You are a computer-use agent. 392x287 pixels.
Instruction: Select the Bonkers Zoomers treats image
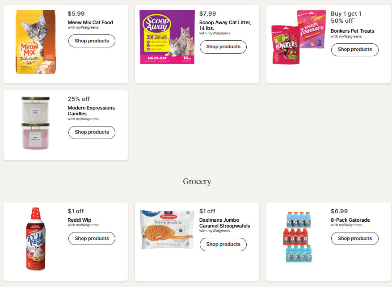point(299,38)
